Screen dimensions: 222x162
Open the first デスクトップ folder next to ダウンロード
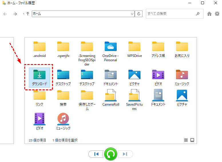click(63, 78)
